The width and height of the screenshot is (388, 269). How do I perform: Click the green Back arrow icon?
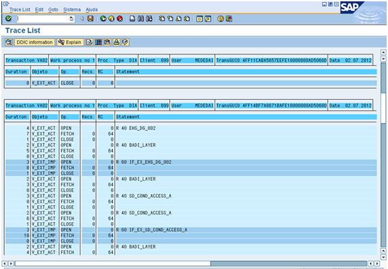coord(103,19)
